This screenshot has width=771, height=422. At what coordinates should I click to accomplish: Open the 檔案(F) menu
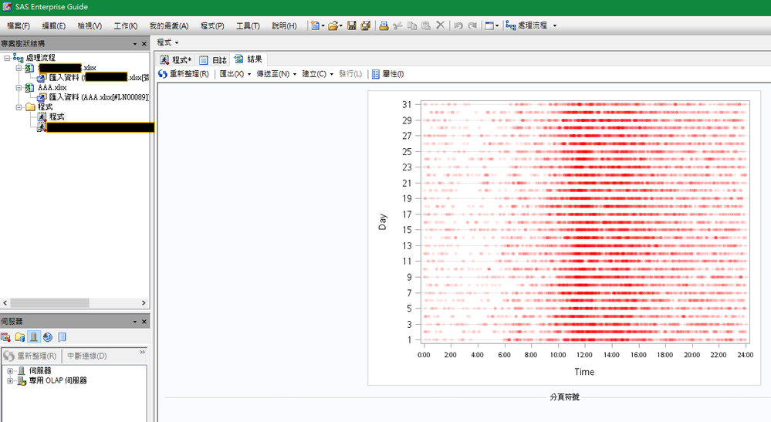(19, 25)
